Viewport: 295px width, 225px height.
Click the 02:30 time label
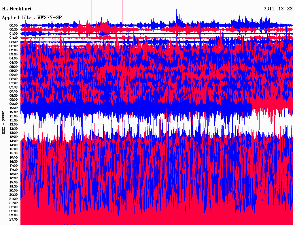click(14, 46)
